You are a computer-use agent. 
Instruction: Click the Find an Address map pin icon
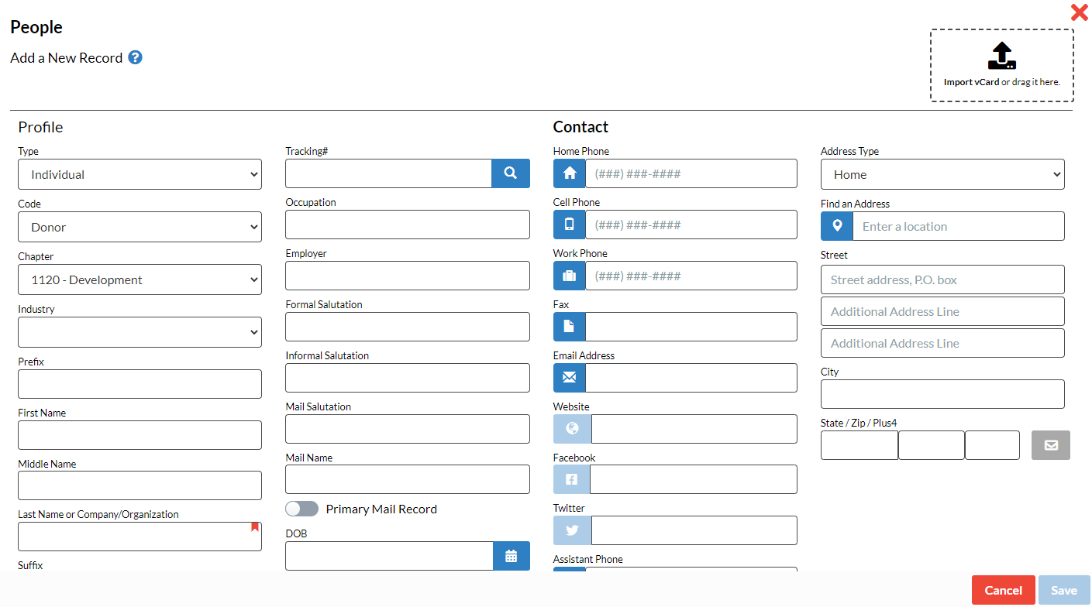pos(837,226)
